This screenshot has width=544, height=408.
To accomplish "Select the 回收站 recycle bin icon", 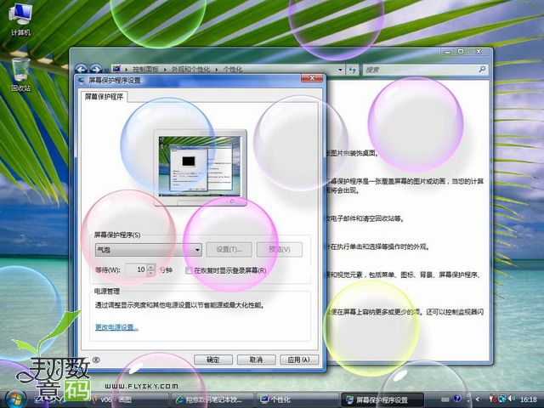I will click(20, 76).
